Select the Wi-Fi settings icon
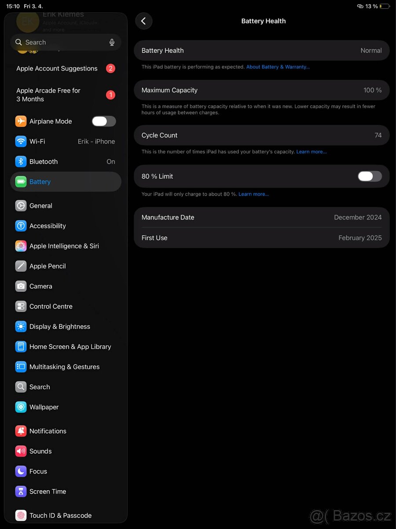 tap(20, 141)
